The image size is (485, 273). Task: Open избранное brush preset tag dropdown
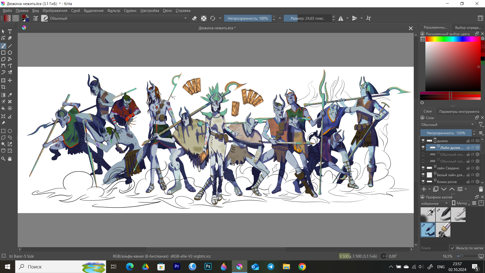434,203
